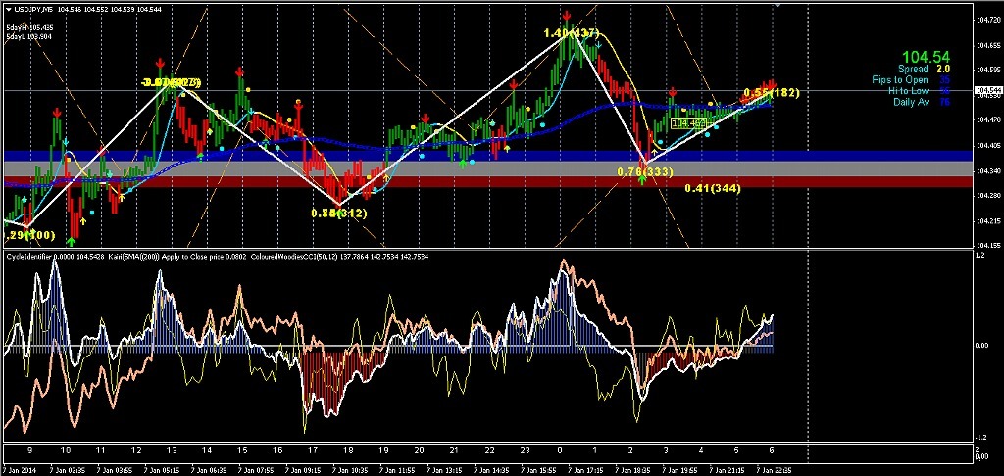Screen dimensions: 1004x476
Task: Click the 0.76(333) swing label
Action: point(645,171)
